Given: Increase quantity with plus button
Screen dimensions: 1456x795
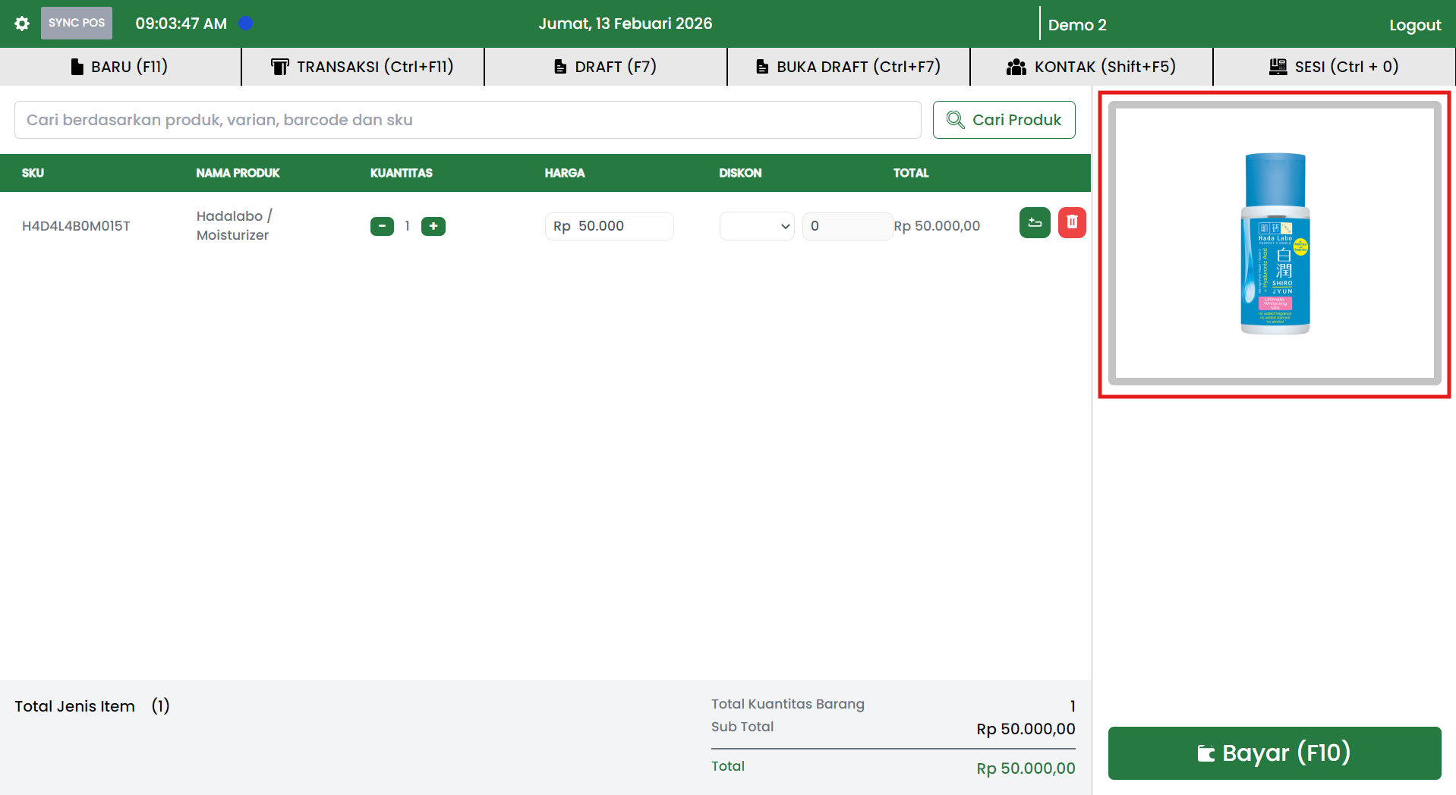Looking at the screenshot, I should coord(433,226).
